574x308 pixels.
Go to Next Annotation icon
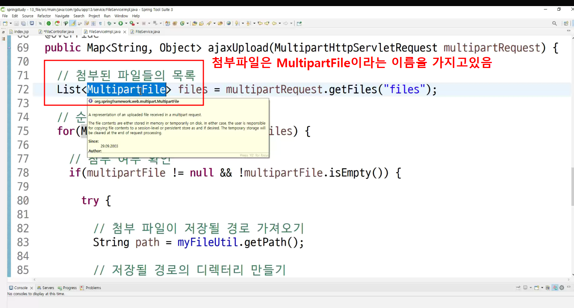point(237,23)
